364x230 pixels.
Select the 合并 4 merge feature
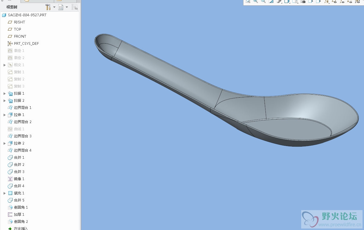(x=16, y=186)
